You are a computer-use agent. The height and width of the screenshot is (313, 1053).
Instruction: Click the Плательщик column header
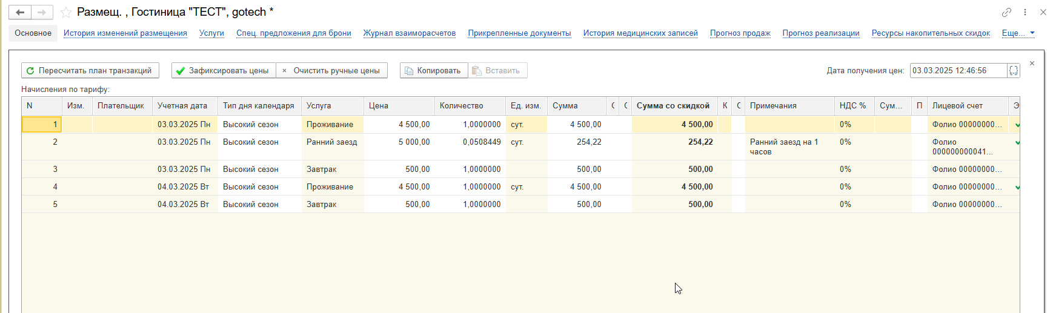pos(122,106)
